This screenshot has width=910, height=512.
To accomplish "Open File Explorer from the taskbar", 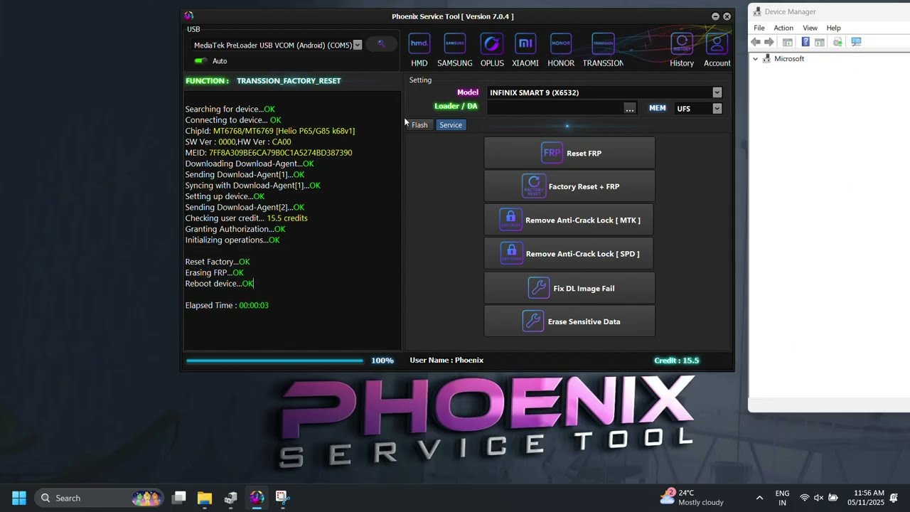I will pyautogui.click(x=205, y=498).
